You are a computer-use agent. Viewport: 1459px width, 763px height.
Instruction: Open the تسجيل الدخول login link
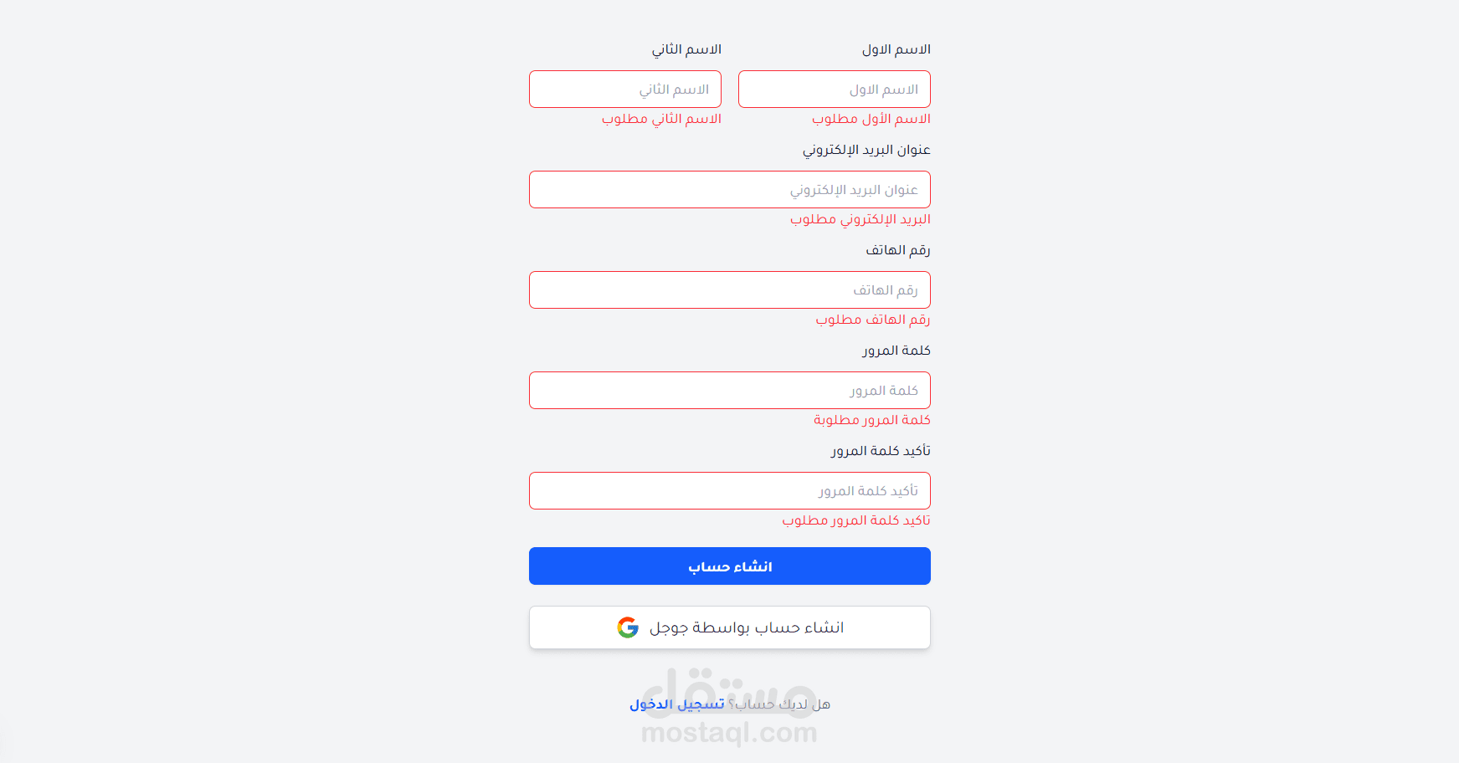coord(677,704)
